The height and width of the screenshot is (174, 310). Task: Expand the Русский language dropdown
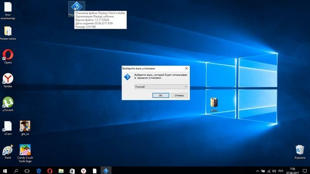(x=161, y=87)
